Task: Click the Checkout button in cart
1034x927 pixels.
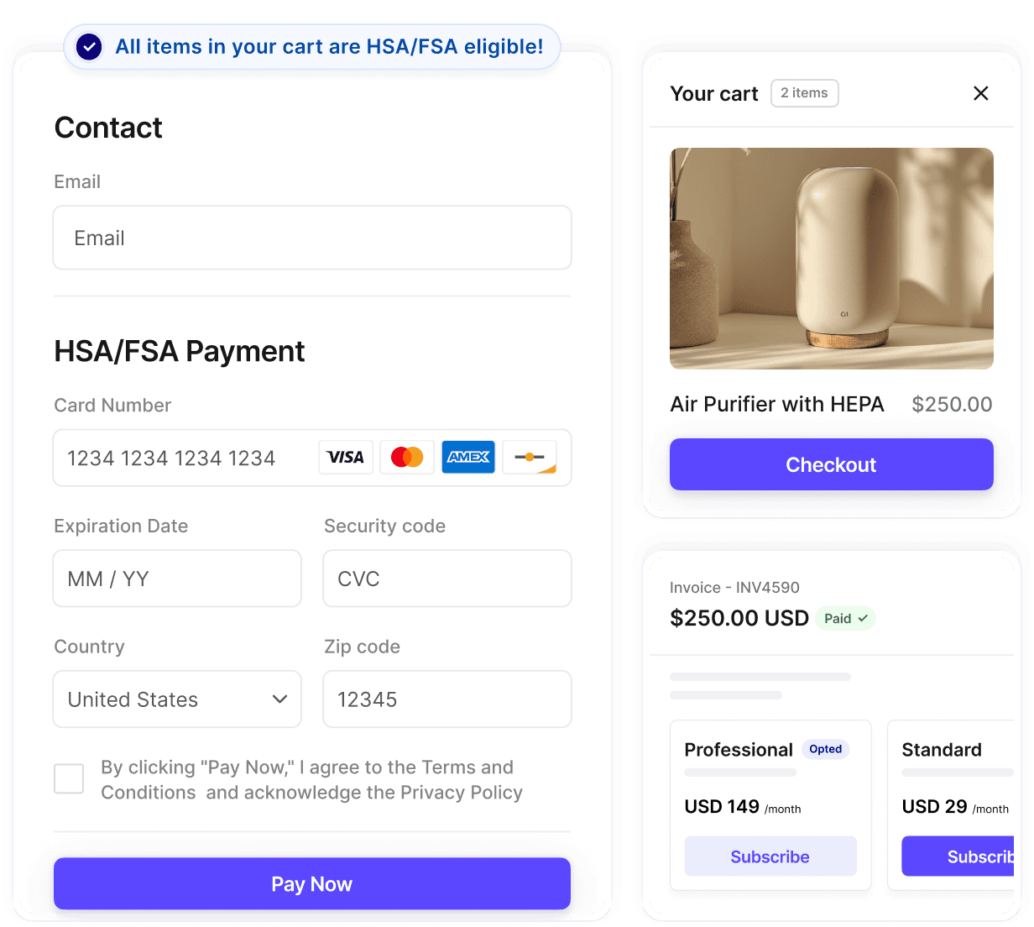Action: (x=831, y=464)
